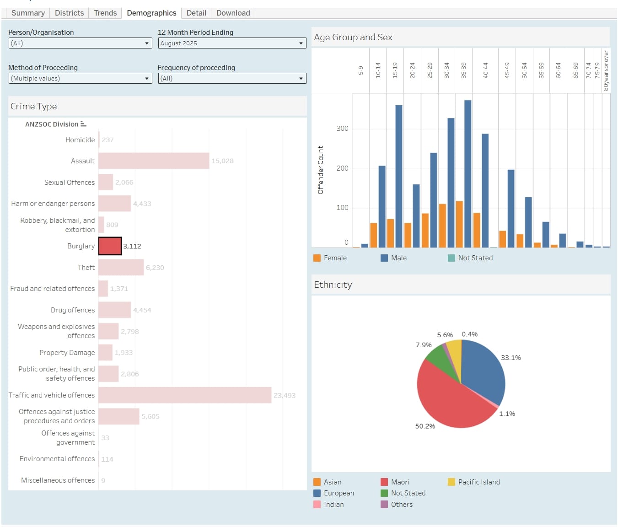Click the Maori legend color swatch
618x527 pixels.
pyautogui.click(x=384, y=482)
